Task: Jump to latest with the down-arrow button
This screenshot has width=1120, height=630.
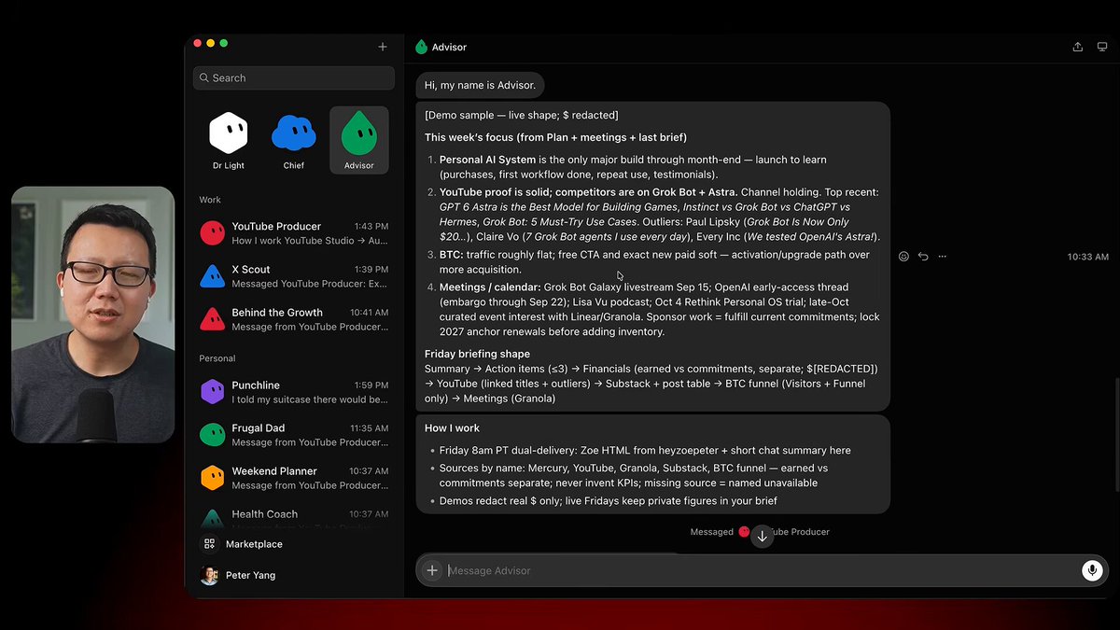Action: pyautogui.click(x=763, y=536)
